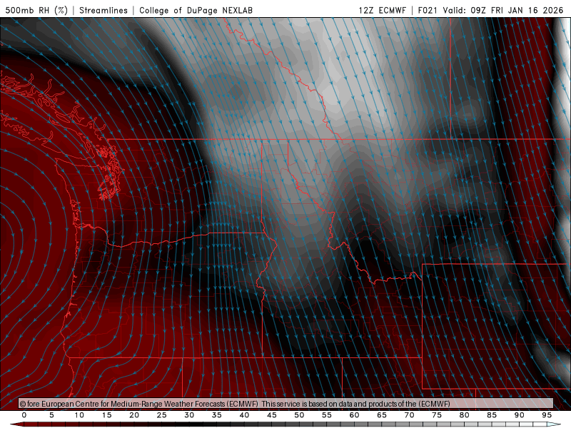
Task: Select the colorbar value "75"
Action: pos(437,415)
